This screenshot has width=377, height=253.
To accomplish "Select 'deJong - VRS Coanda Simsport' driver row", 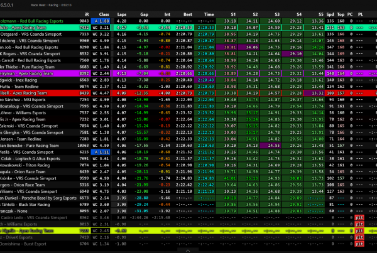I will [x=188, y=41].
